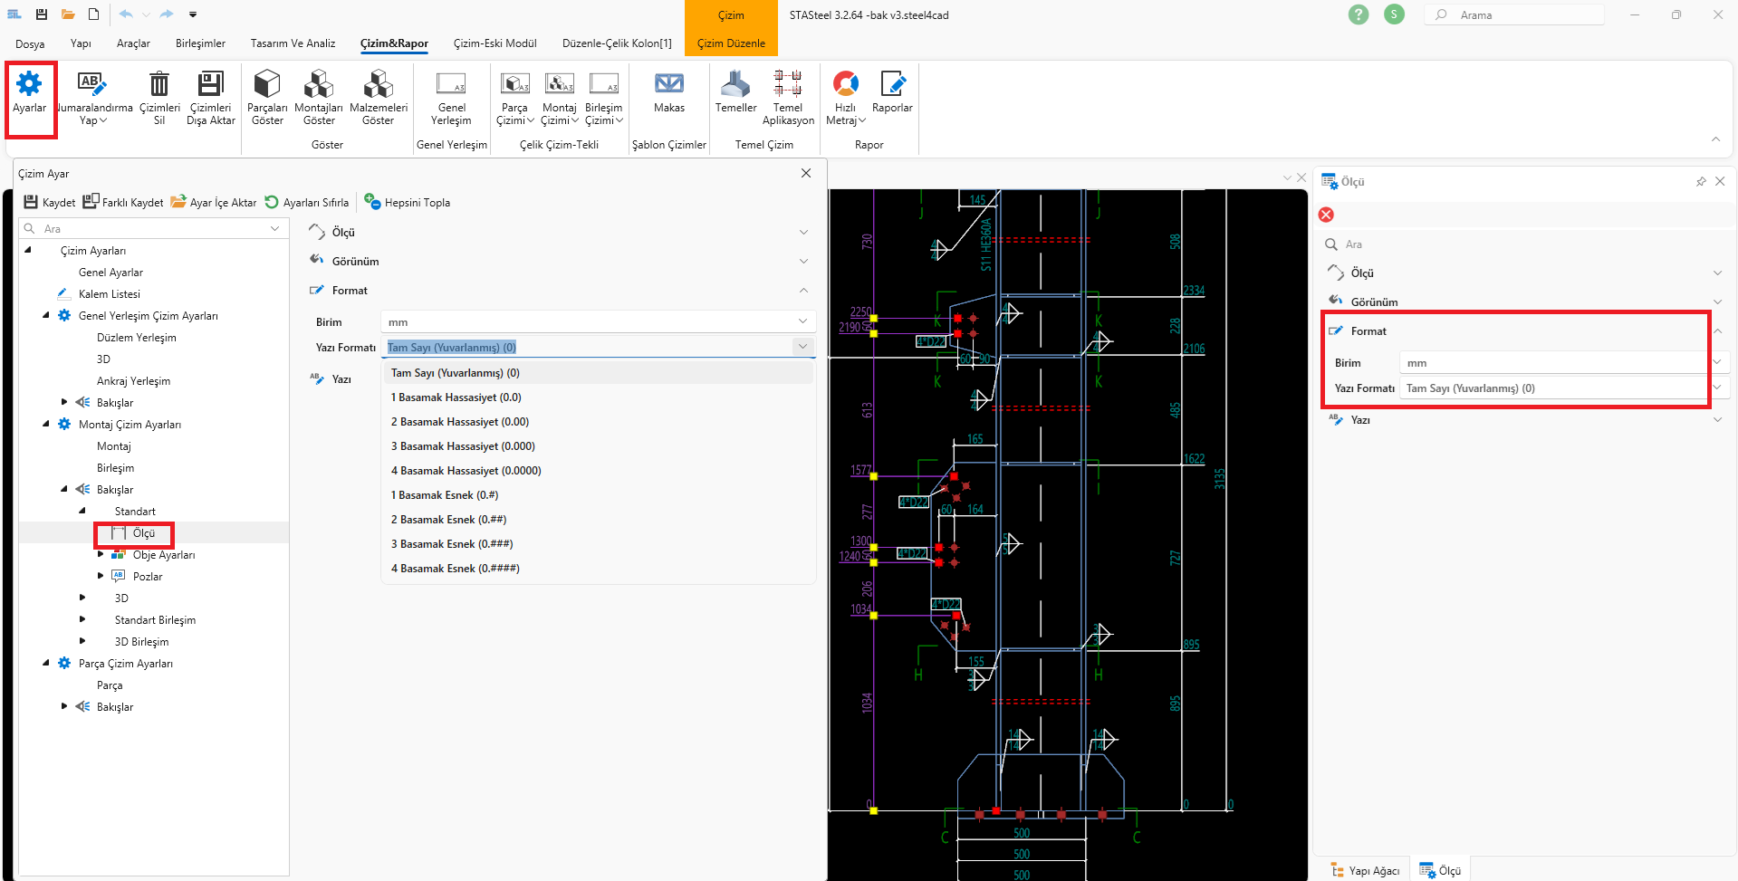Click the red error icon in Ölçü panel
Image resolution: width=1738 pixels, height=881 pixels.
pos(1326,215)
